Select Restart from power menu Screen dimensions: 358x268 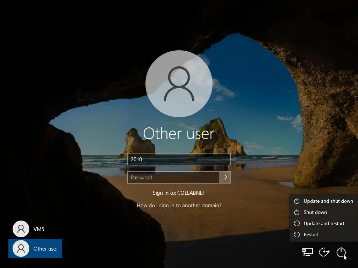pos(323,234)
